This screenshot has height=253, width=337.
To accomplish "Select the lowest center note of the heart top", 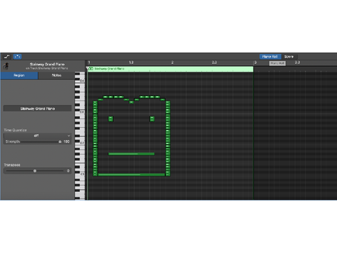I will [131, 102].
